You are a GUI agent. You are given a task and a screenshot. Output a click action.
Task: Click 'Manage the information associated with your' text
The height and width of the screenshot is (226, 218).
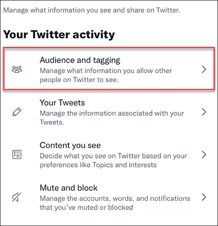click(112, 113)
